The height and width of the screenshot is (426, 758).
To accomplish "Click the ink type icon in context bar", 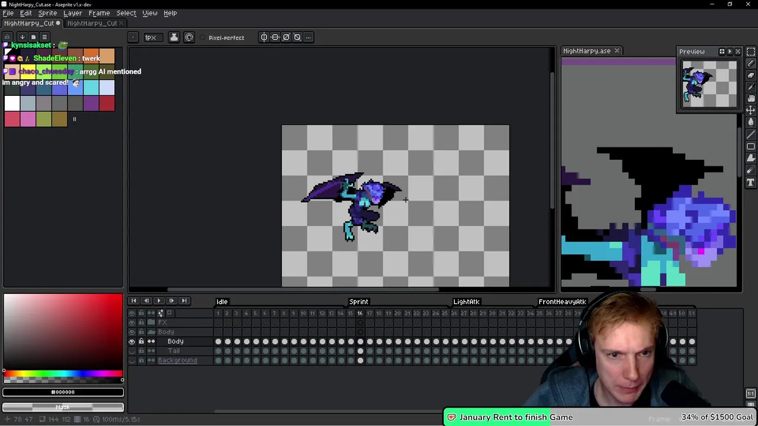I will (x=174, y=37).
